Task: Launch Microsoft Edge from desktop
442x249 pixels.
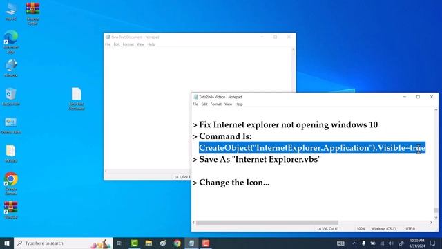Action: pos(11,41)
